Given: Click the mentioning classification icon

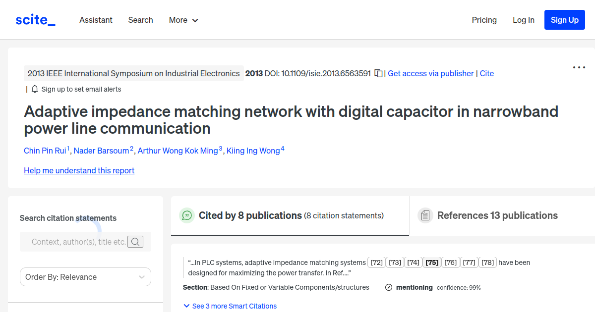Looking at the screenshot, I should pyautogui.click(x=388, y=287).
